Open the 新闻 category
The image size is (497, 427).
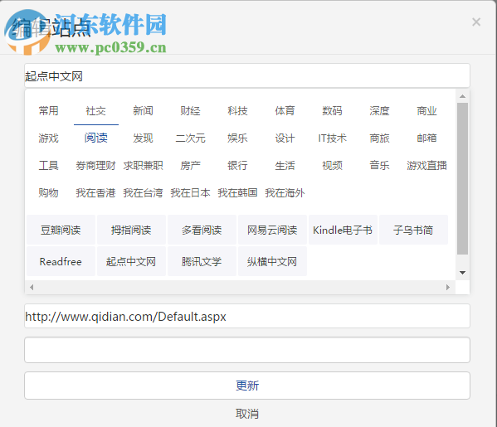(x=143, y=111)
